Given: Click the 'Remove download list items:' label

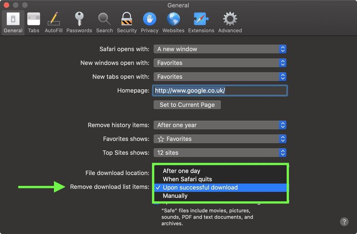Looking at the screenshot, I should pos(109,187).
